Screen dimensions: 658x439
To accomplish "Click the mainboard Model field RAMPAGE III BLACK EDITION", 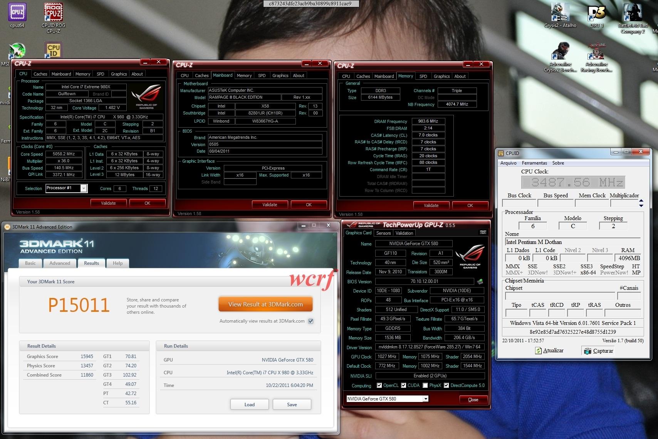I will [244, 97].
